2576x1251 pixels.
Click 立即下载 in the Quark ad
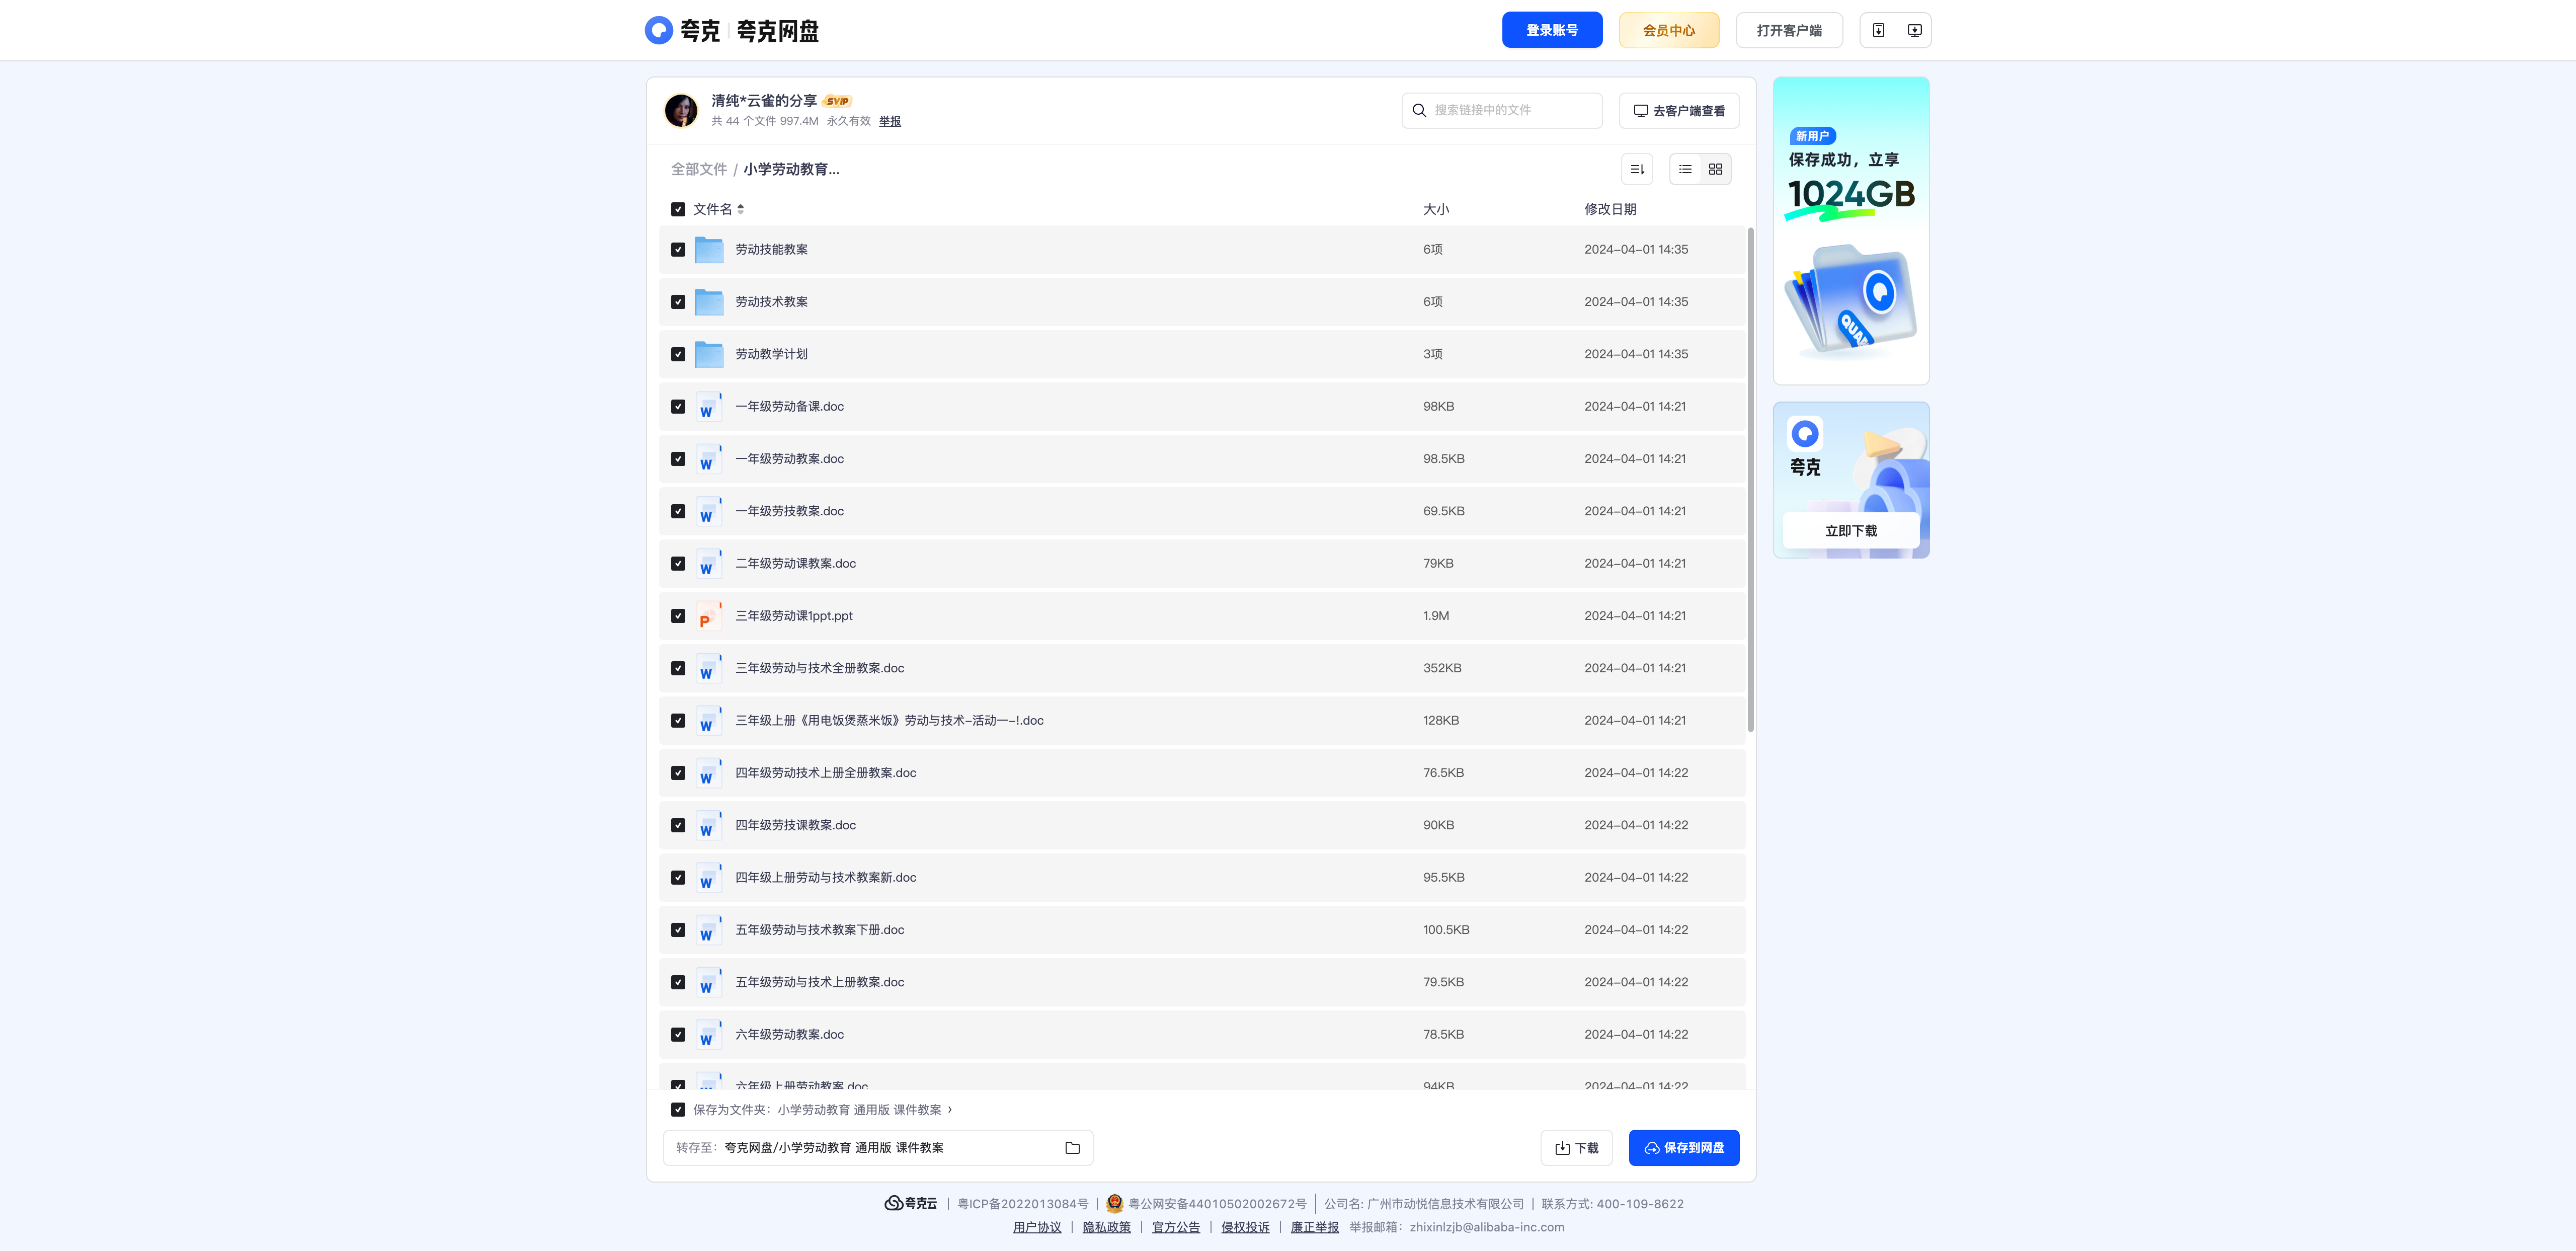[1851, 531]
